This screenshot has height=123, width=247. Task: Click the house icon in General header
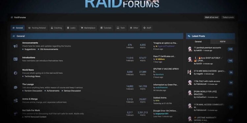click(14, 36)
